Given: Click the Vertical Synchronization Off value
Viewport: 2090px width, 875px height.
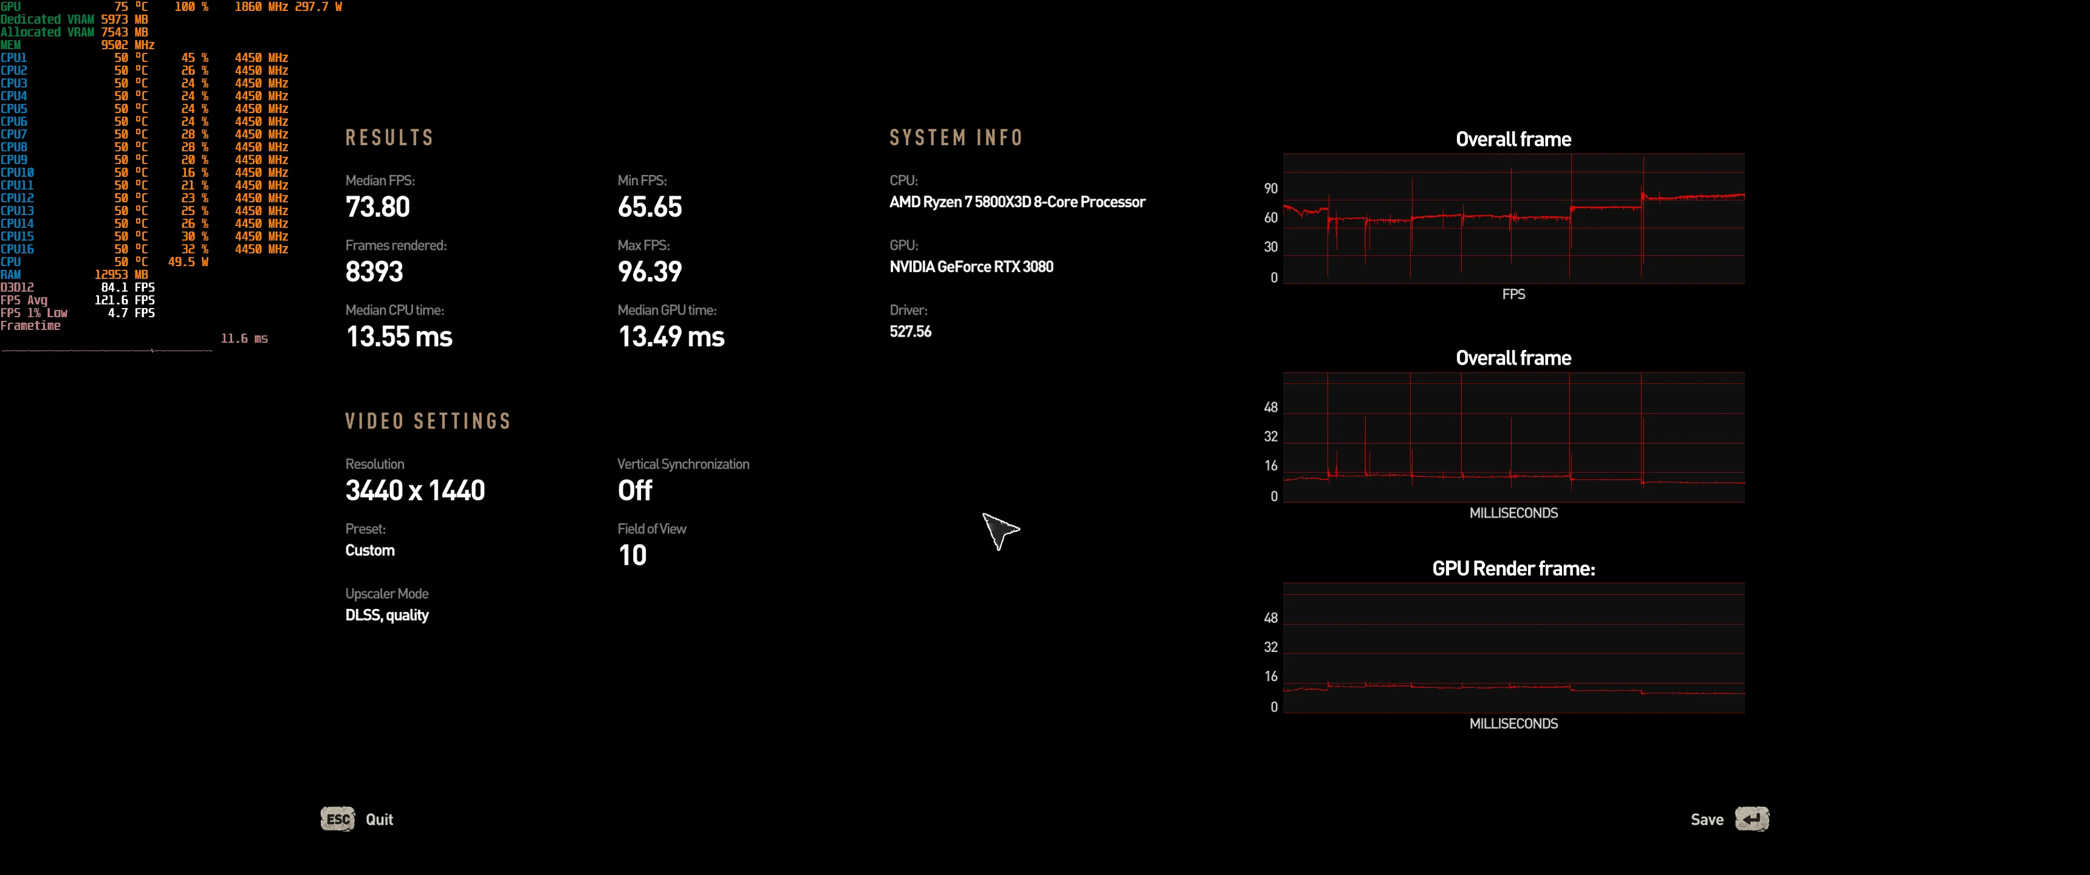Looking at the screenshot, I should coord(634,490).
